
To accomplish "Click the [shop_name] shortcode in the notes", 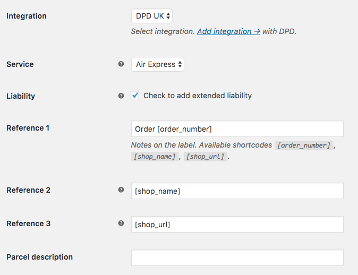I will [155, 157].
